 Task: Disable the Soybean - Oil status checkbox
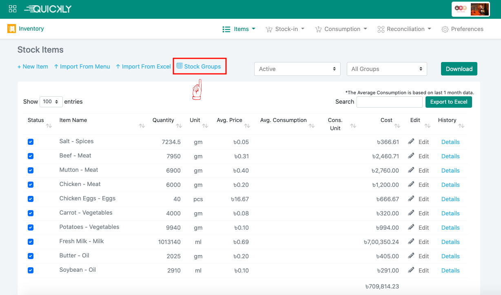[31, 271]
